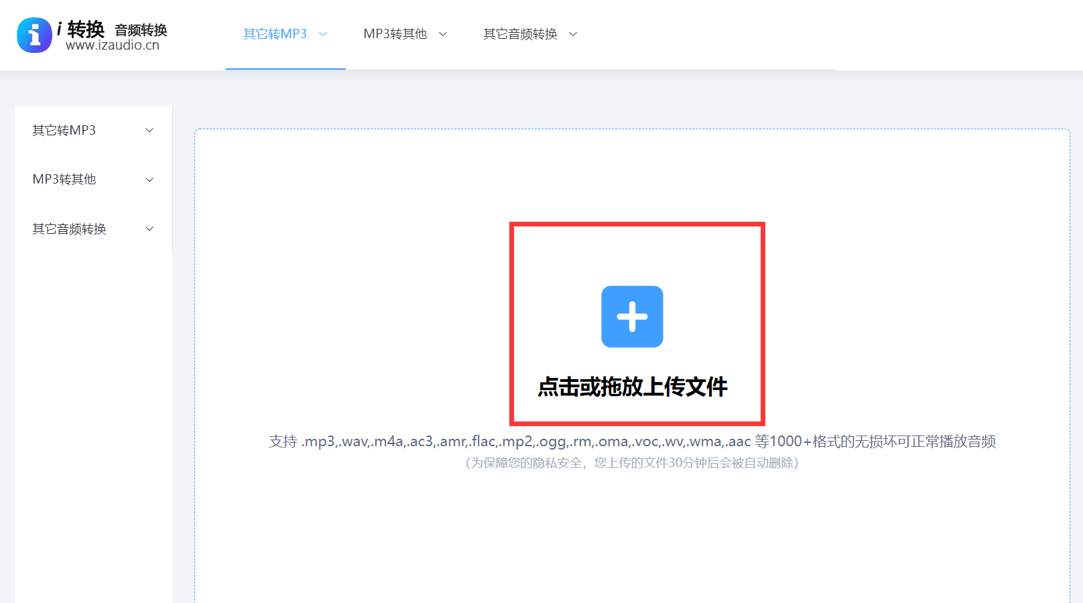Click the '音频转换' text beside the logo

pyautogui.click(x=141, y=29)
